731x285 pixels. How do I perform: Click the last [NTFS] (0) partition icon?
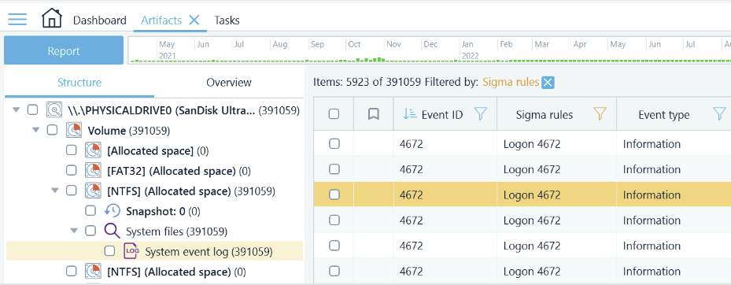[93, 272]
